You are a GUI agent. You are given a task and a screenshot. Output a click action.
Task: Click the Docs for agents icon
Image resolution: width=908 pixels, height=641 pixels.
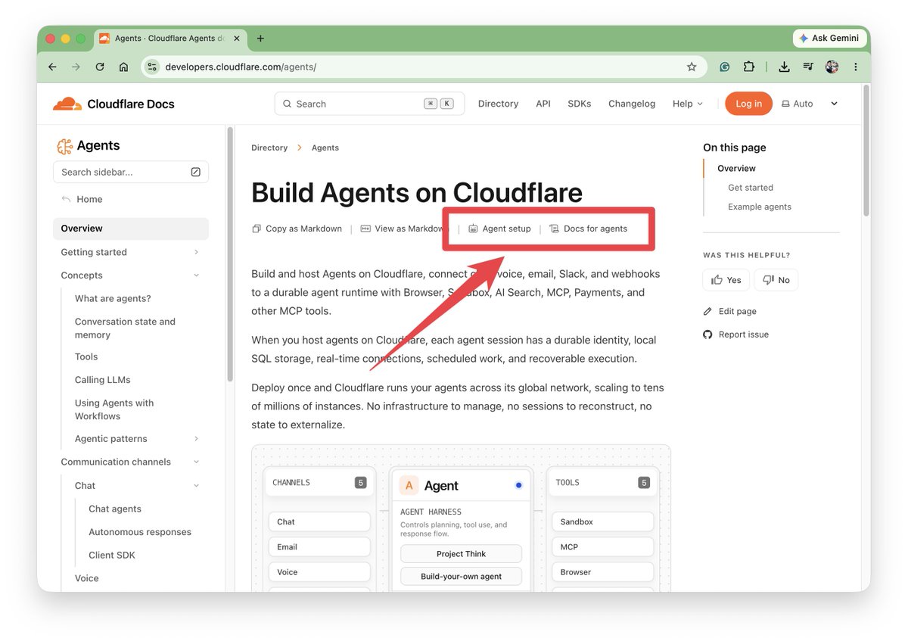(554, 229)
